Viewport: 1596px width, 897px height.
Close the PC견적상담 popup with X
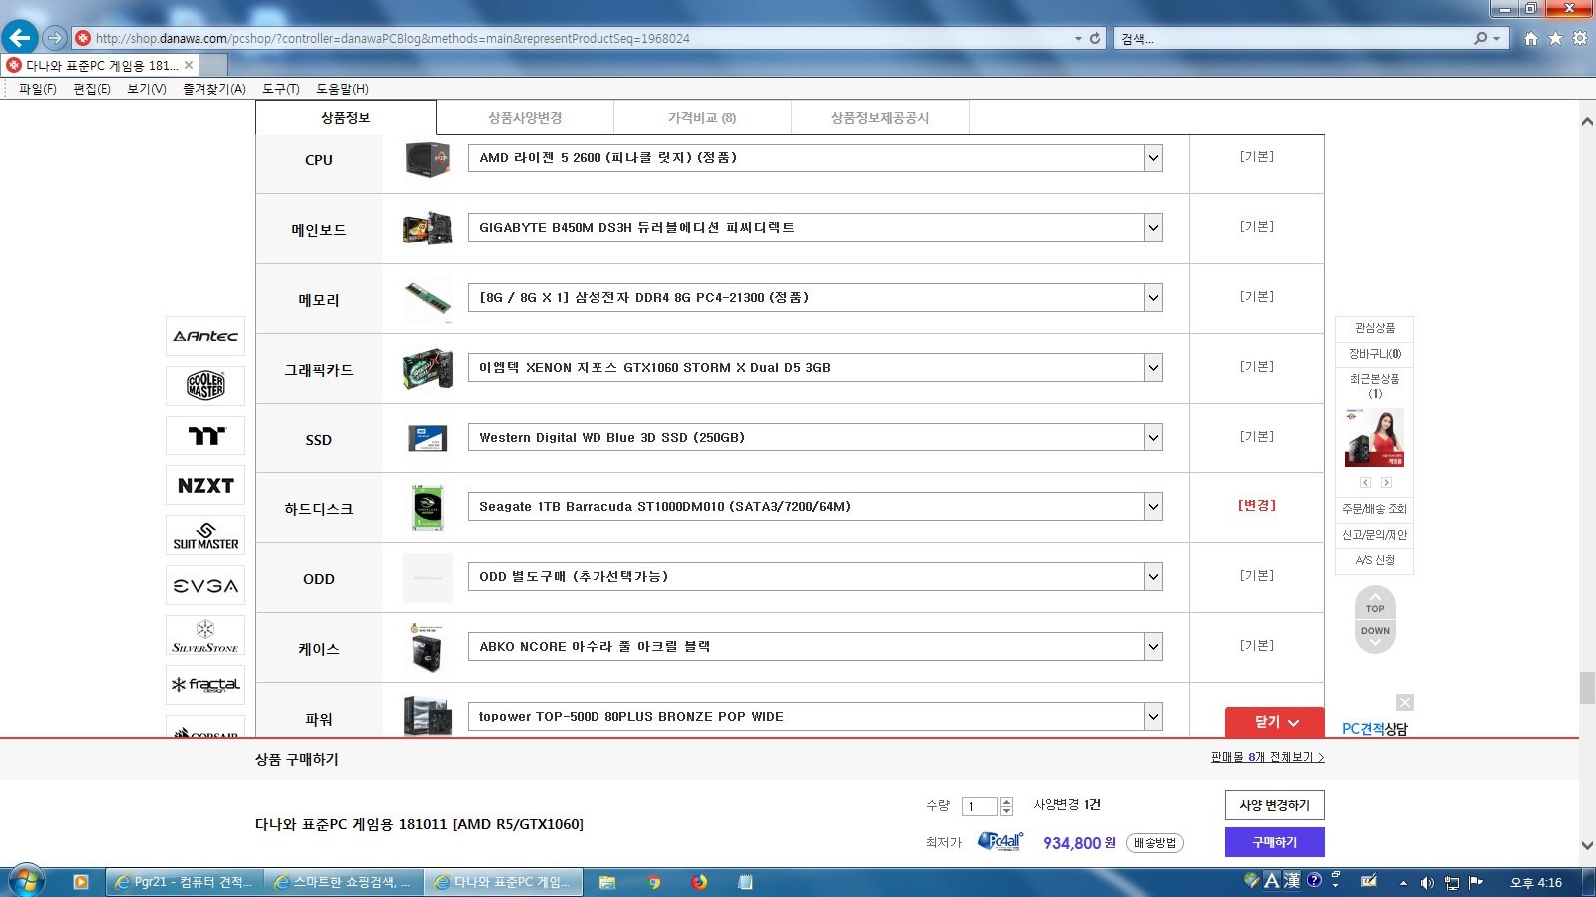click(1405, 702)
